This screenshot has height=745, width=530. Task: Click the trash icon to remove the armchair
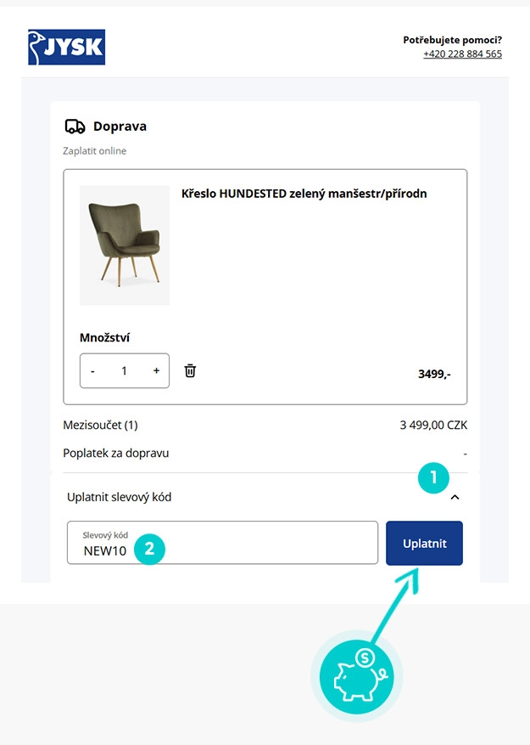coord(190,370)
